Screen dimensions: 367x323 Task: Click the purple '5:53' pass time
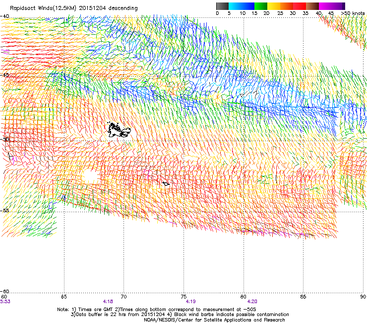coord(5,302)
